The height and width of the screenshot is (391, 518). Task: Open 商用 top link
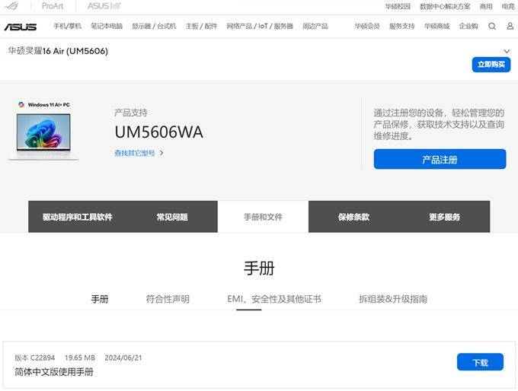tap(486, 6)
